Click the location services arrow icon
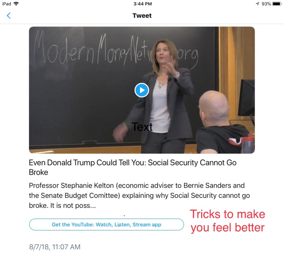The image size is (284, 253). pyautogui.click(x=257, y=4)
